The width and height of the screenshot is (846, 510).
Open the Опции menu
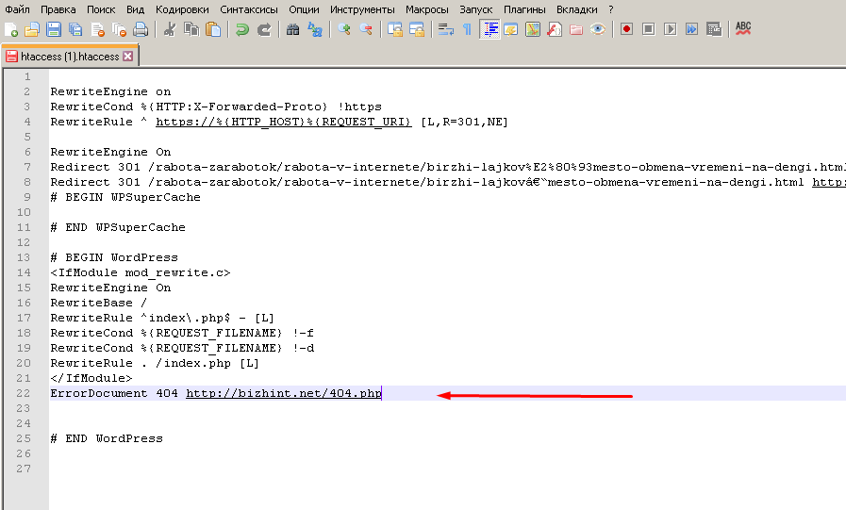click(x=304, y=9)
